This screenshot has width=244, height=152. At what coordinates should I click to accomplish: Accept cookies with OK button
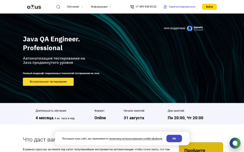pyautogui.click(x=174, y=139)
